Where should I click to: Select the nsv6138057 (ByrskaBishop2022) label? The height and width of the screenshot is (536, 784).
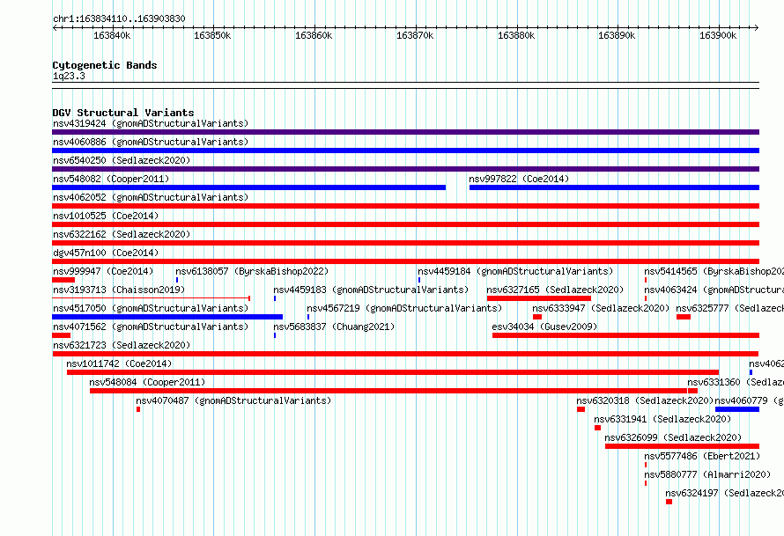pos(252,271)
